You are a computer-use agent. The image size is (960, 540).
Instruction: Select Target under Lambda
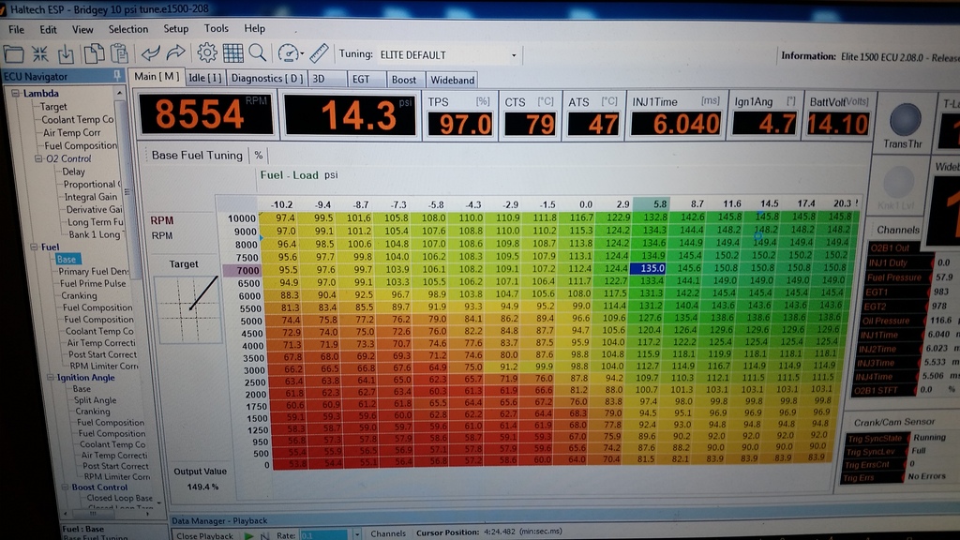[53, 107]
